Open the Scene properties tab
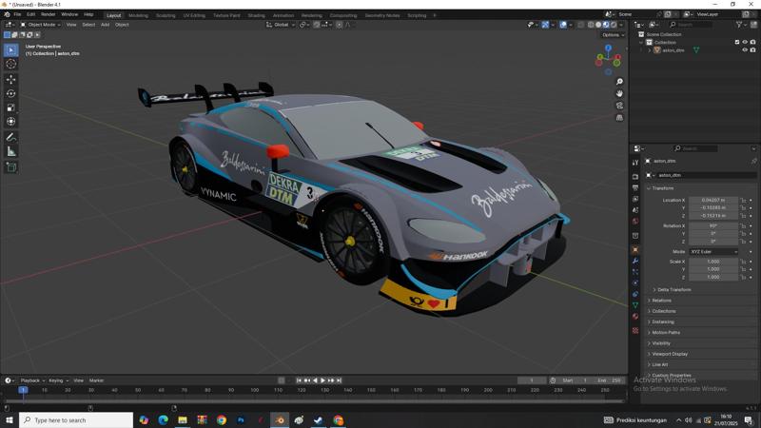761x428 pixels. (x=635, y=210)
